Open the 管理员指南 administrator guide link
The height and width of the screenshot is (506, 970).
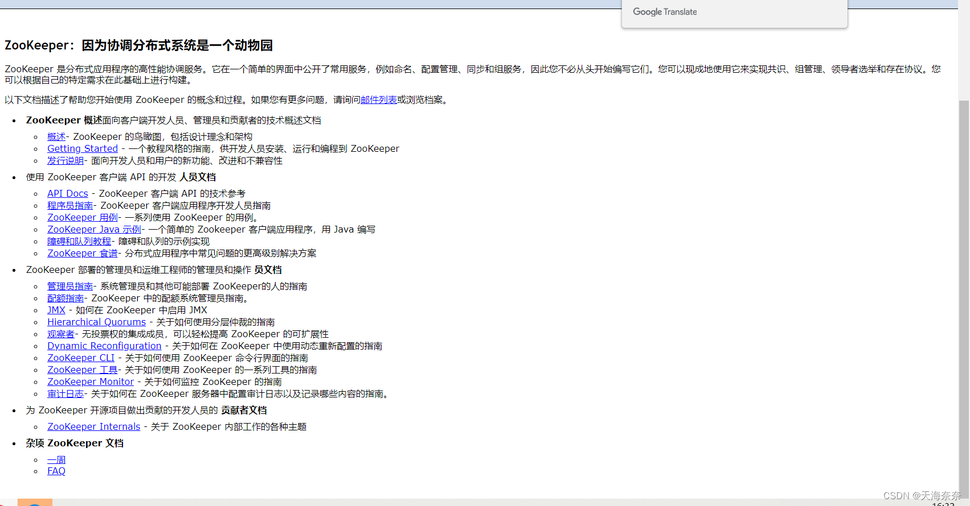70,286
